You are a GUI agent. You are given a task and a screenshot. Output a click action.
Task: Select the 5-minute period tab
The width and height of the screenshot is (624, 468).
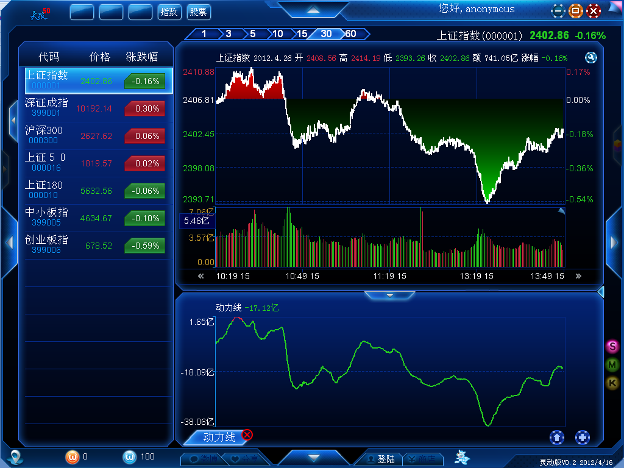point(253,34)
